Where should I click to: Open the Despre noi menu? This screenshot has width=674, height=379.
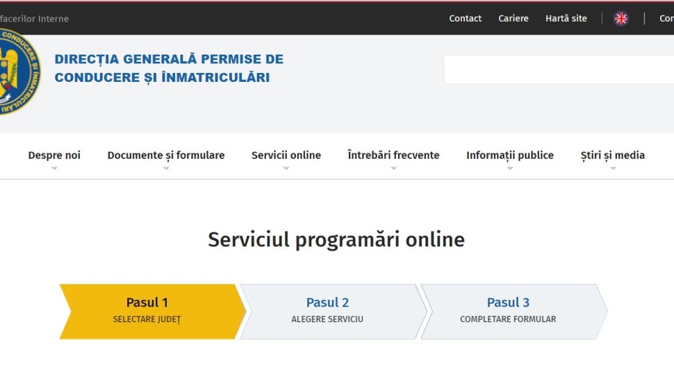(54, 155)
